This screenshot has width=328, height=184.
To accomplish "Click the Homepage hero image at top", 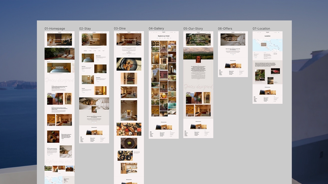I will [59, 40].
